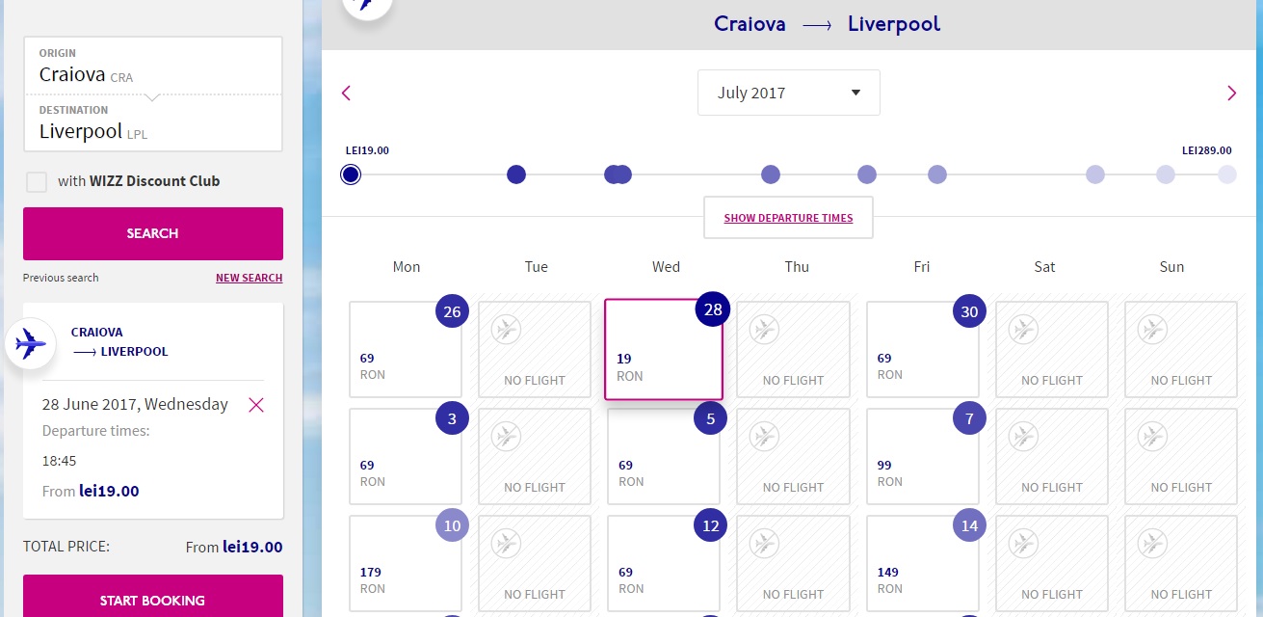Swap origin and destination using the divider chevron
Screen dimensions: 1263x617
pyautogui.click(x=152, y=96)
